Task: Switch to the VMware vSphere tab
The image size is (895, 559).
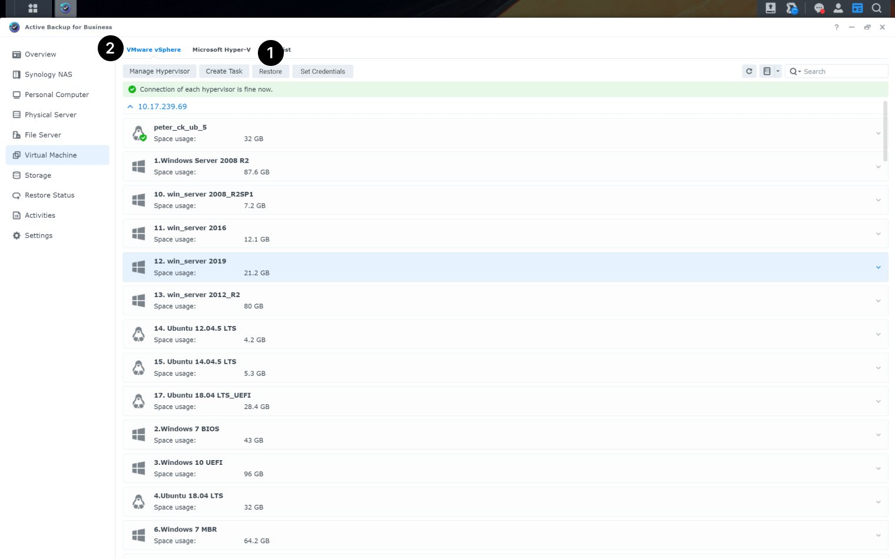Action: 154,49
